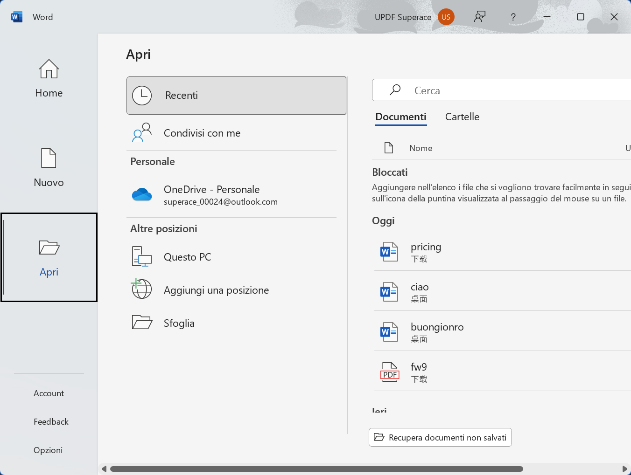Open Opzioni settings
This screenshot has width=631, height=475.
(x=48, y=450)
